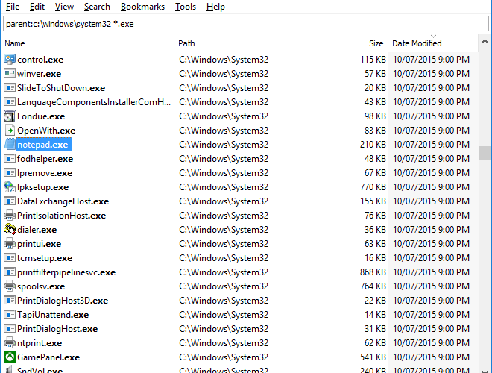Click the lpksetup.exe globe icon
The image size is (492, 373).
pyautogui.click(x=10, y=187)
